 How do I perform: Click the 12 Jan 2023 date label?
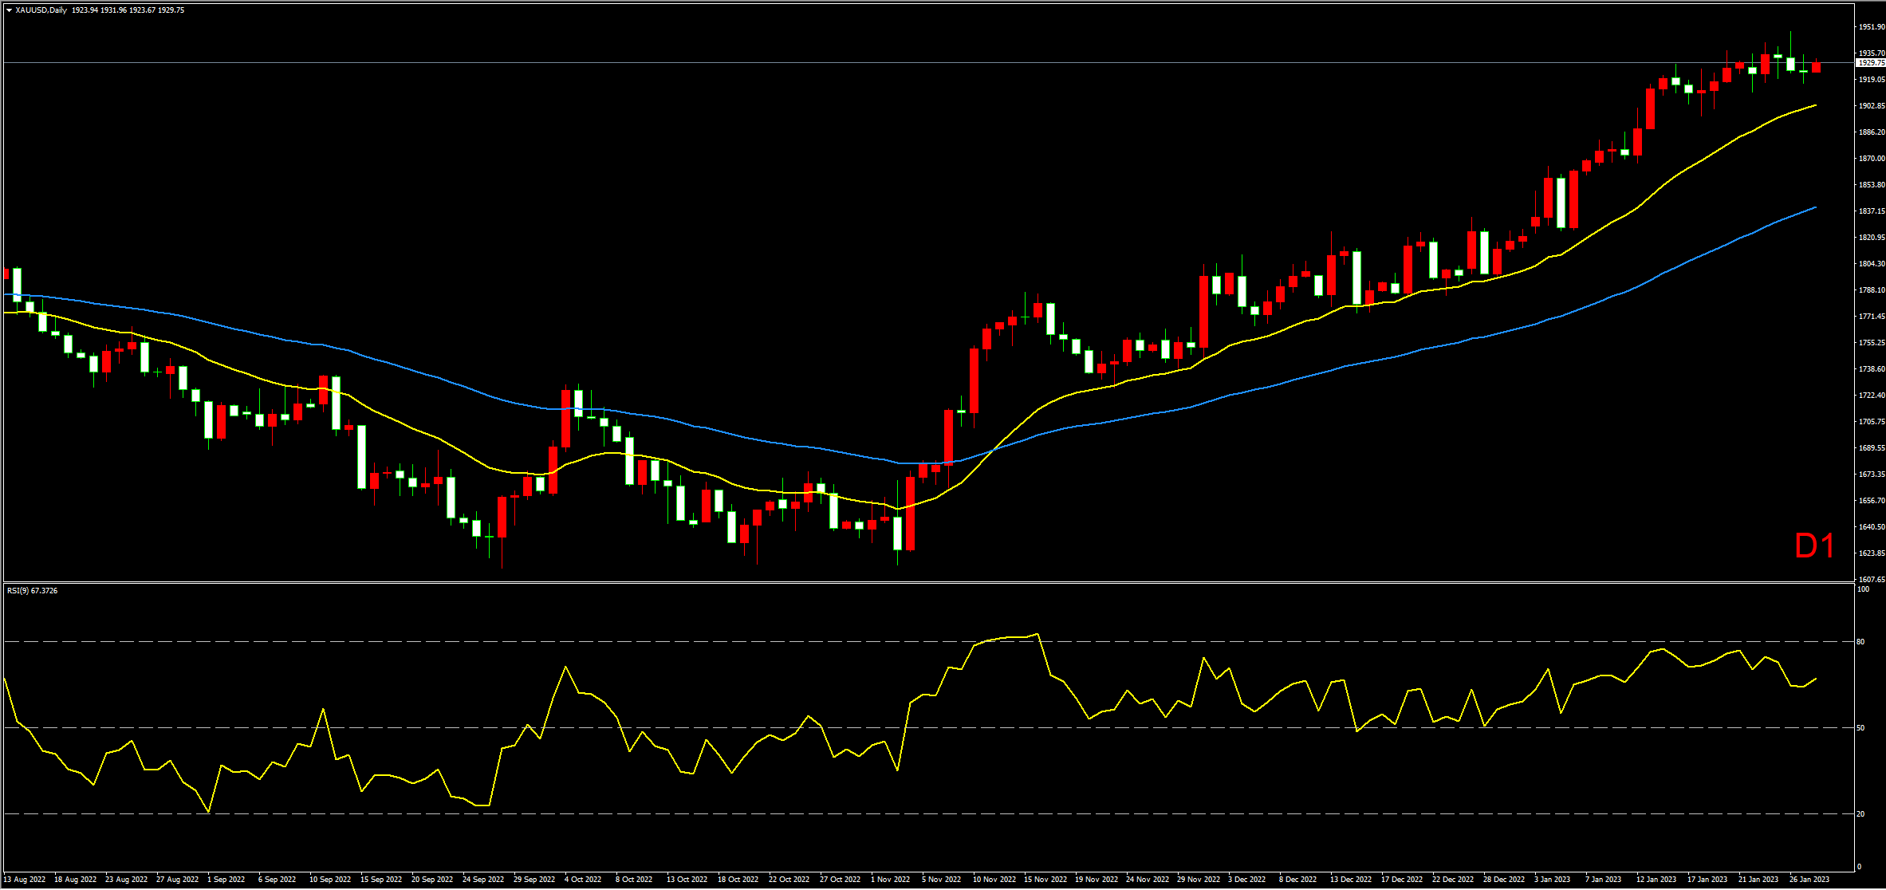[1656, 880]
